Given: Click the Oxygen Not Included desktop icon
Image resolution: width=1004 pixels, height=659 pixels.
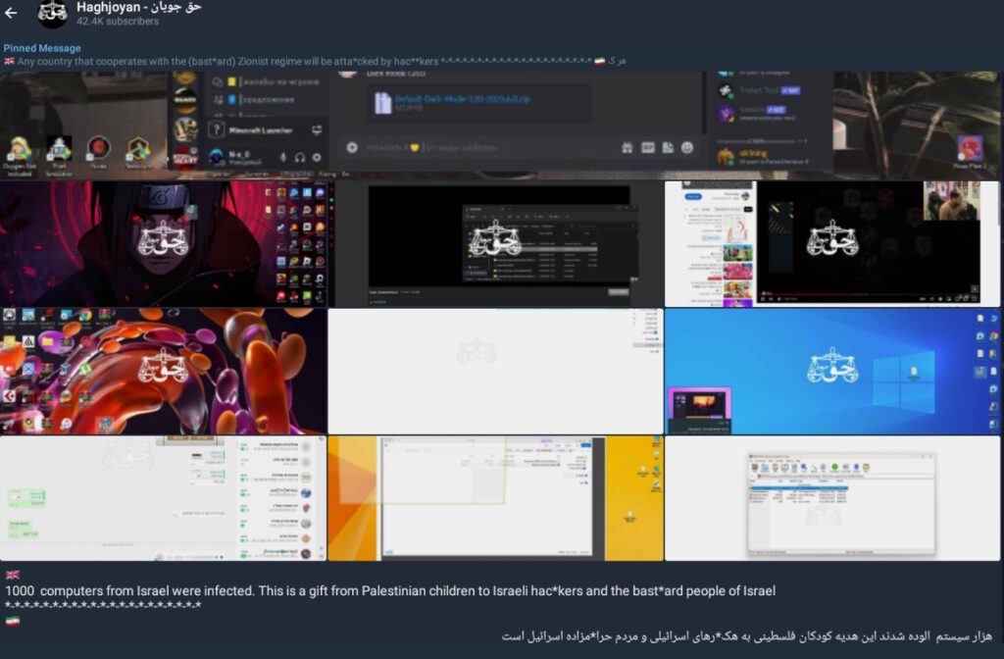Looking at the screenshot, I should (20, 150).
